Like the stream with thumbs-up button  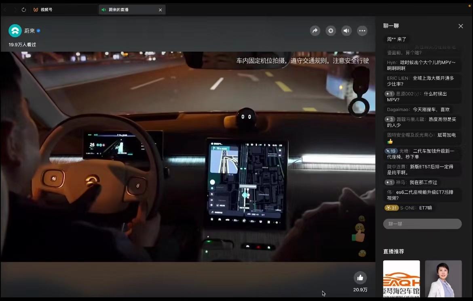click(360, 278)
